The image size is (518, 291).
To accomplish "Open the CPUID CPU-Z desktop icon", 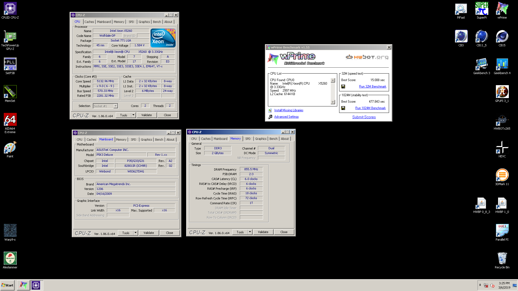I will (x=10, y=11).
